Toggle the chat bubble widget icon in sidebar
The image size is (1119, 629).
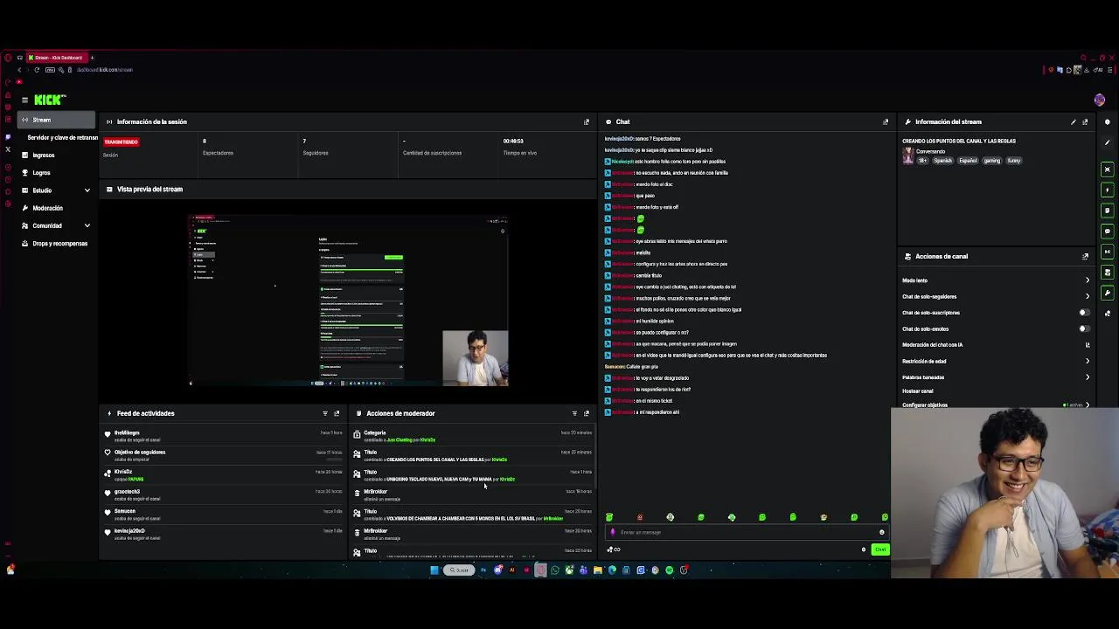click(1108, 232)
